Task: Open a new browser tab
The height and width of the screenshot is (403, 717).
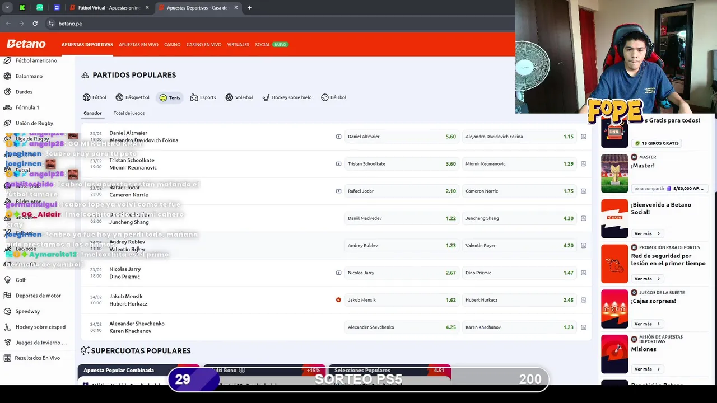Action: (249, 8)
